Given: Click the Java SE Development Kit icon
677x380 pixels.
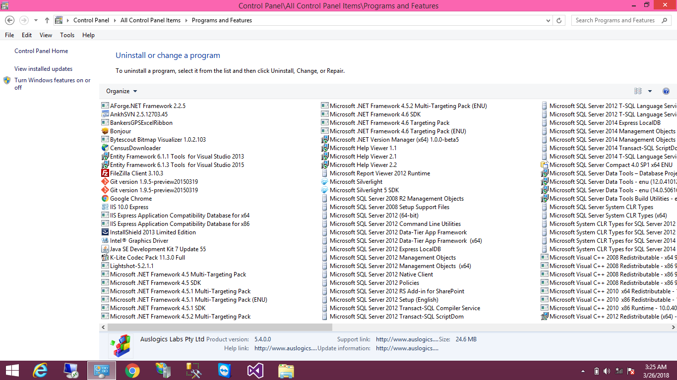Looking at the screenshot, I should [x=105, y=249].
